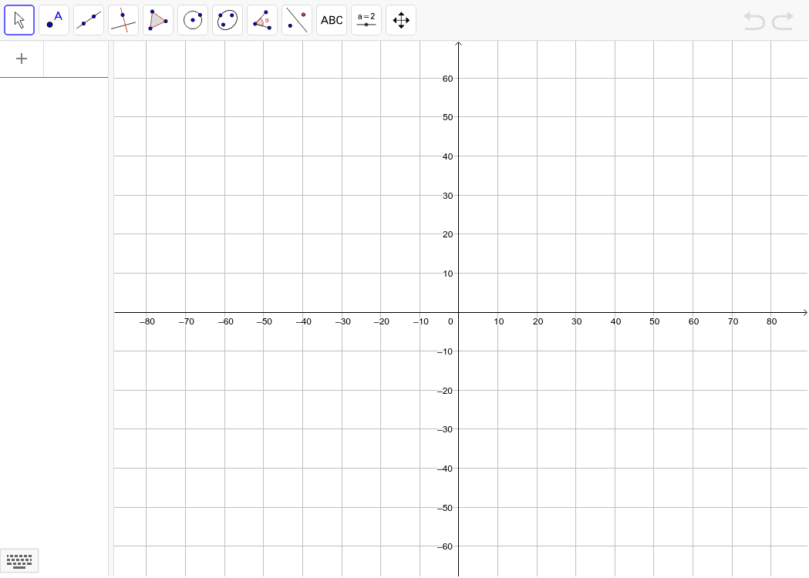Select the Polygon tool
809x578 pixels.
point(158,20)
